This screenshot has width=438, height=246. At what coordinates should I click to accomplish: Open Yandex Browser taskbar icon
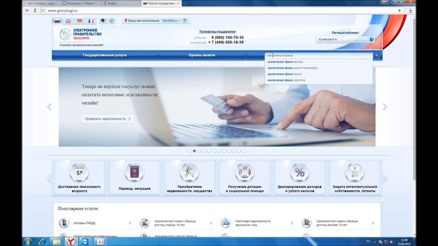71,242
